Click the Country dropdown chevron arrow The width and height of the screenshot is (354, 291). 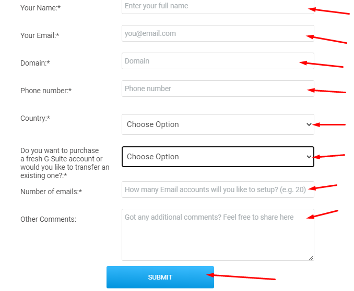click(x=309, y=124)
